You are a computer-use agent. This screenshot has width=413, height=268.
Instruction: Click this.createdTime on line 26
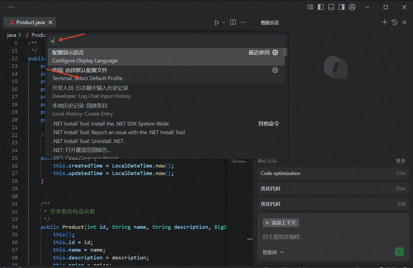pos(78,166)
